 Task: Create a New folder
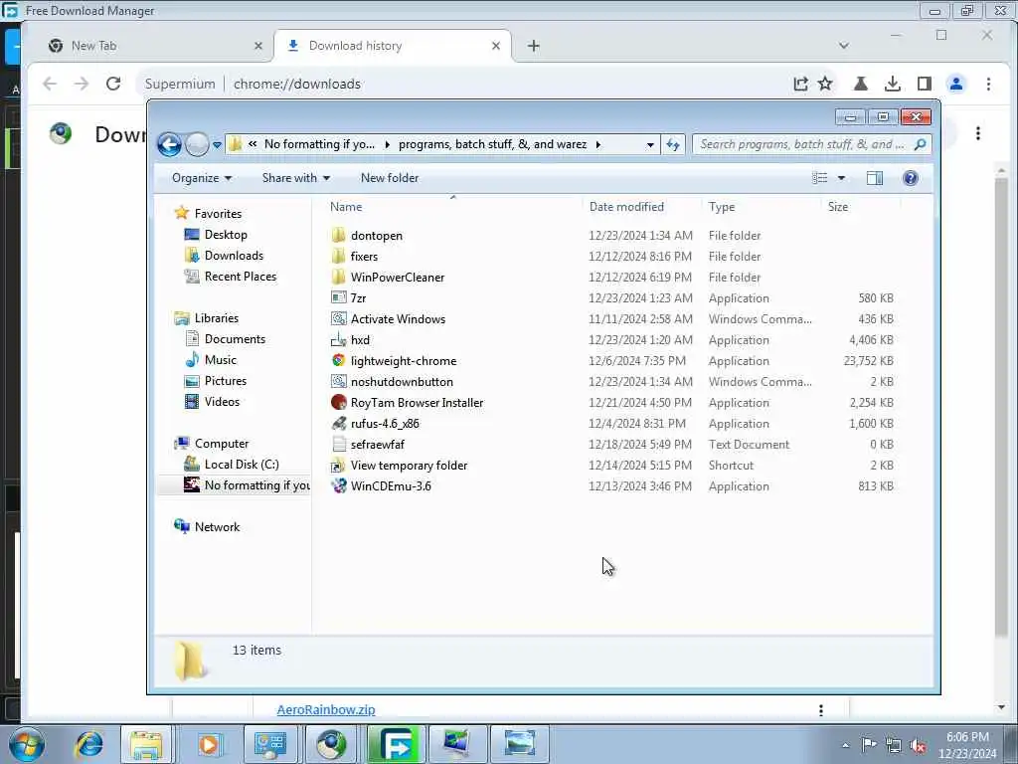(x=390, y=178)
